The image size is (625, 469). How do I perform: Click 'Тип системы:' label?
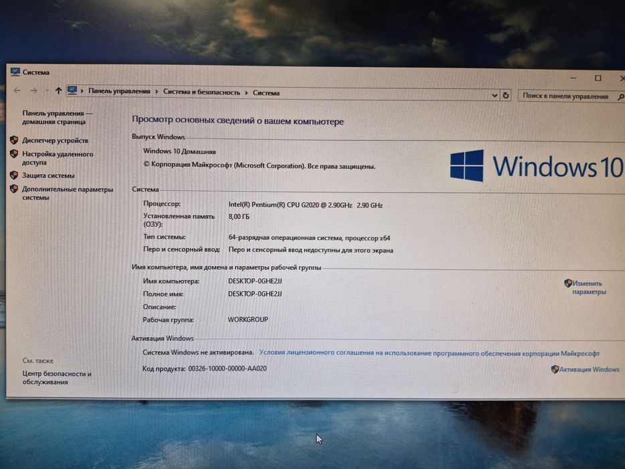[x=164, y=237]
